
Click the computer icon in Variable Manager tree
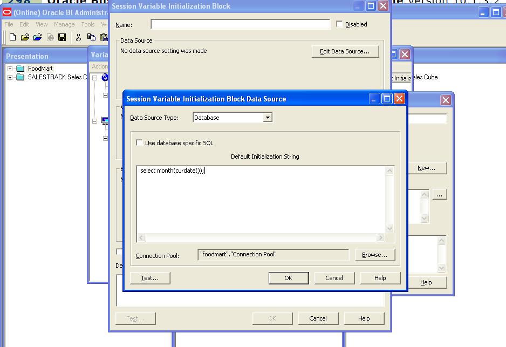click(x=105, y=121)
